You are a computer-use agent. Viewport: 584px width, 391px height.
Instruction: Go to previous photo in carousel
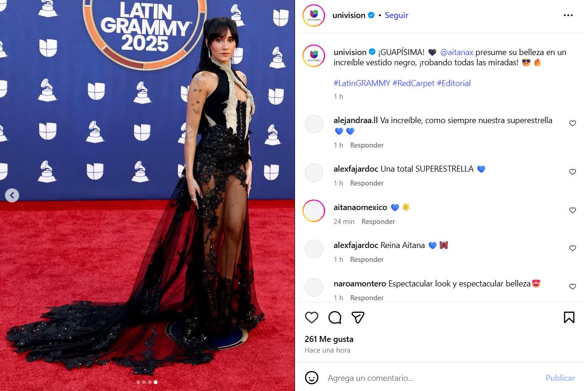pyautogui.click(x=12, y=195)
